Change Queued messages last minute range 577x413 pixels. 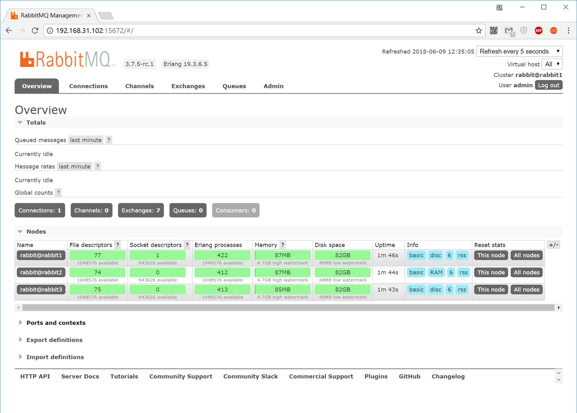[x=86, y=140]
